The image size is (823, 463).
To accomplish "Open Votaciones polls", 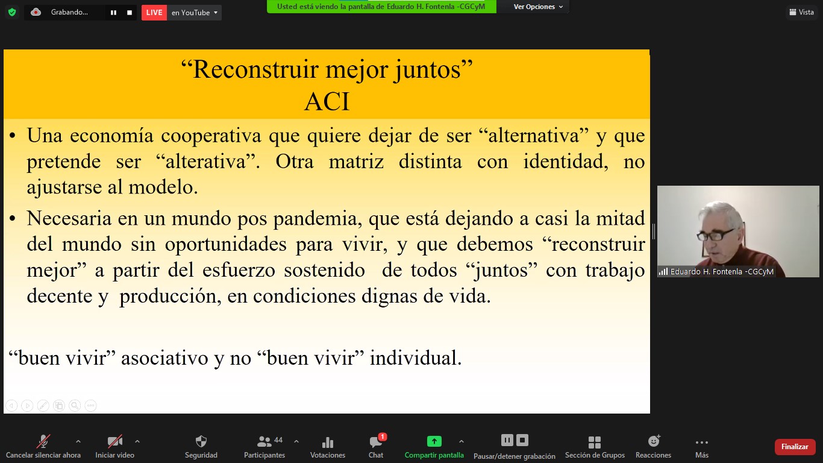I will (x=328, y=447).
